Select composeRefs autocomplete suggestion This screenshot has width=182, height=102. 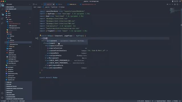coord(67,53)
